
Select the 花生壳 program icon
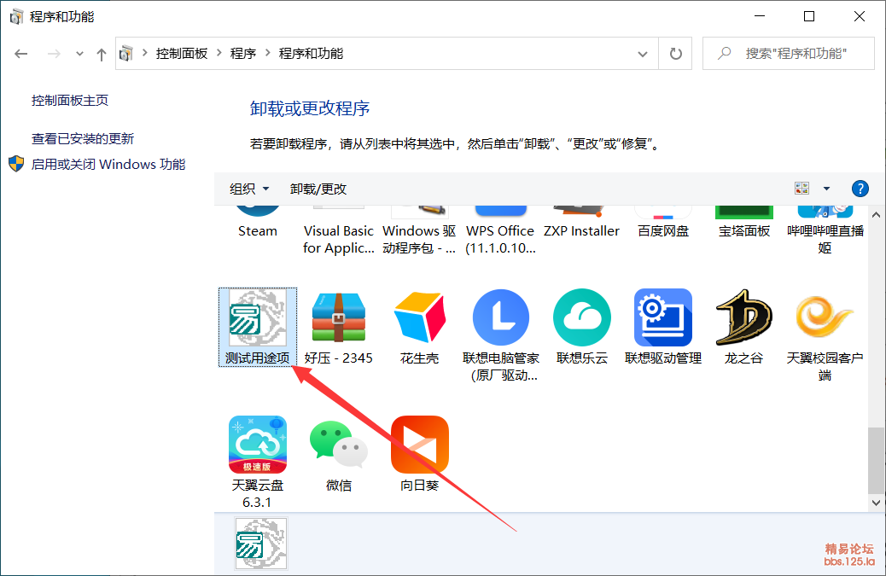point(420,317)
